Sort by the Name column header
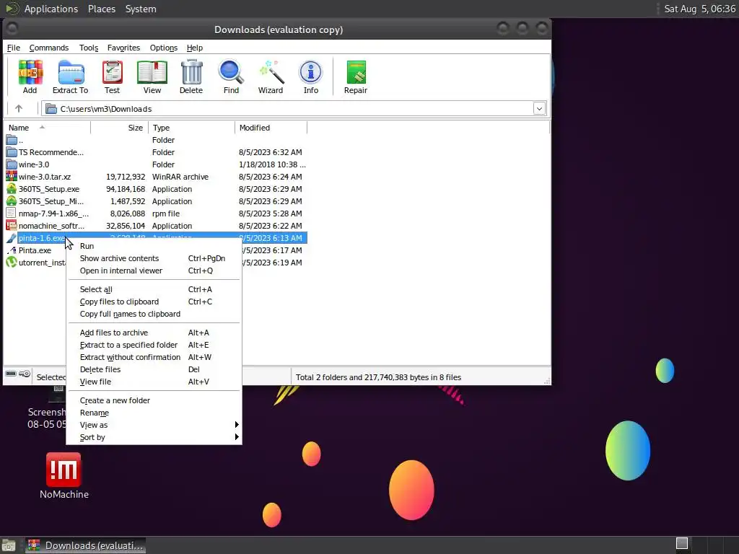Viewport: 739px width, 554px height. (x=47, y=128)
